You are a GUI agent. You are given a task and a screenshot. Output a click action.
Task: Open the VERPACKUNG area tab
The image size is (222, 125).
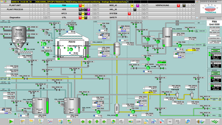click(x=162, y=5)
